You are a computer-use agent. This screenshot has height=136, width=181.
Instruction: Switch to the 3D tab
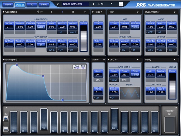32,5
